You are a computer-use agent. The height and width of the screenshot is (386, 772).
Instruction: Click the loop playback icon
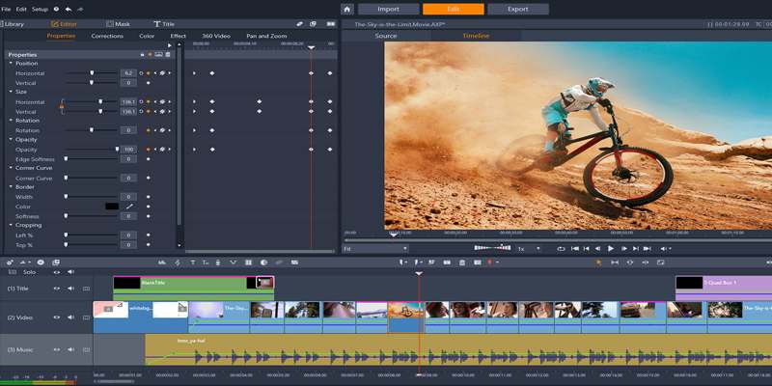coord(561,248)
